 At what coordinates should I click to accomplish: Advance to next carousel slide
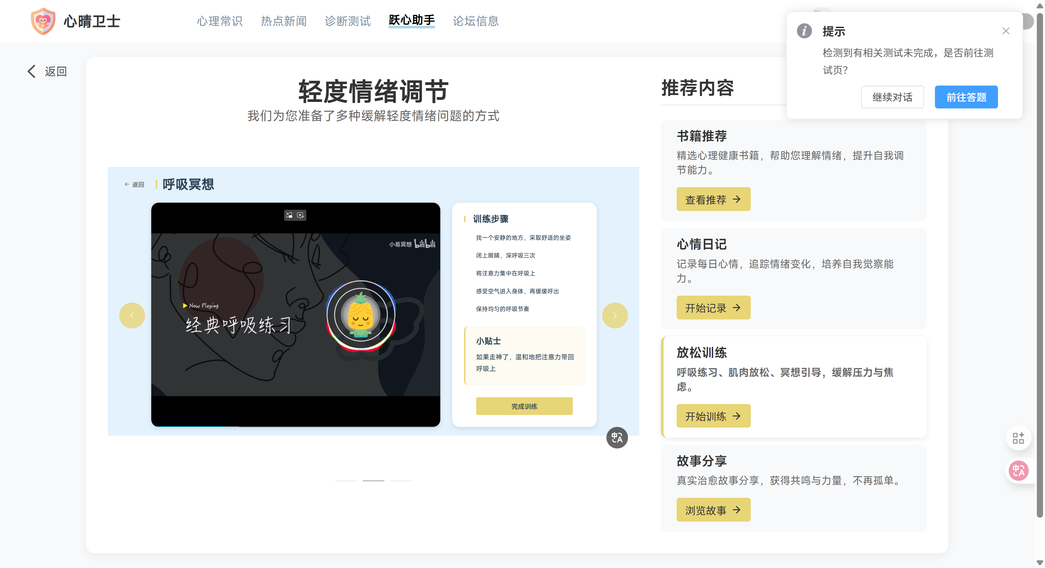click(615, 316)
